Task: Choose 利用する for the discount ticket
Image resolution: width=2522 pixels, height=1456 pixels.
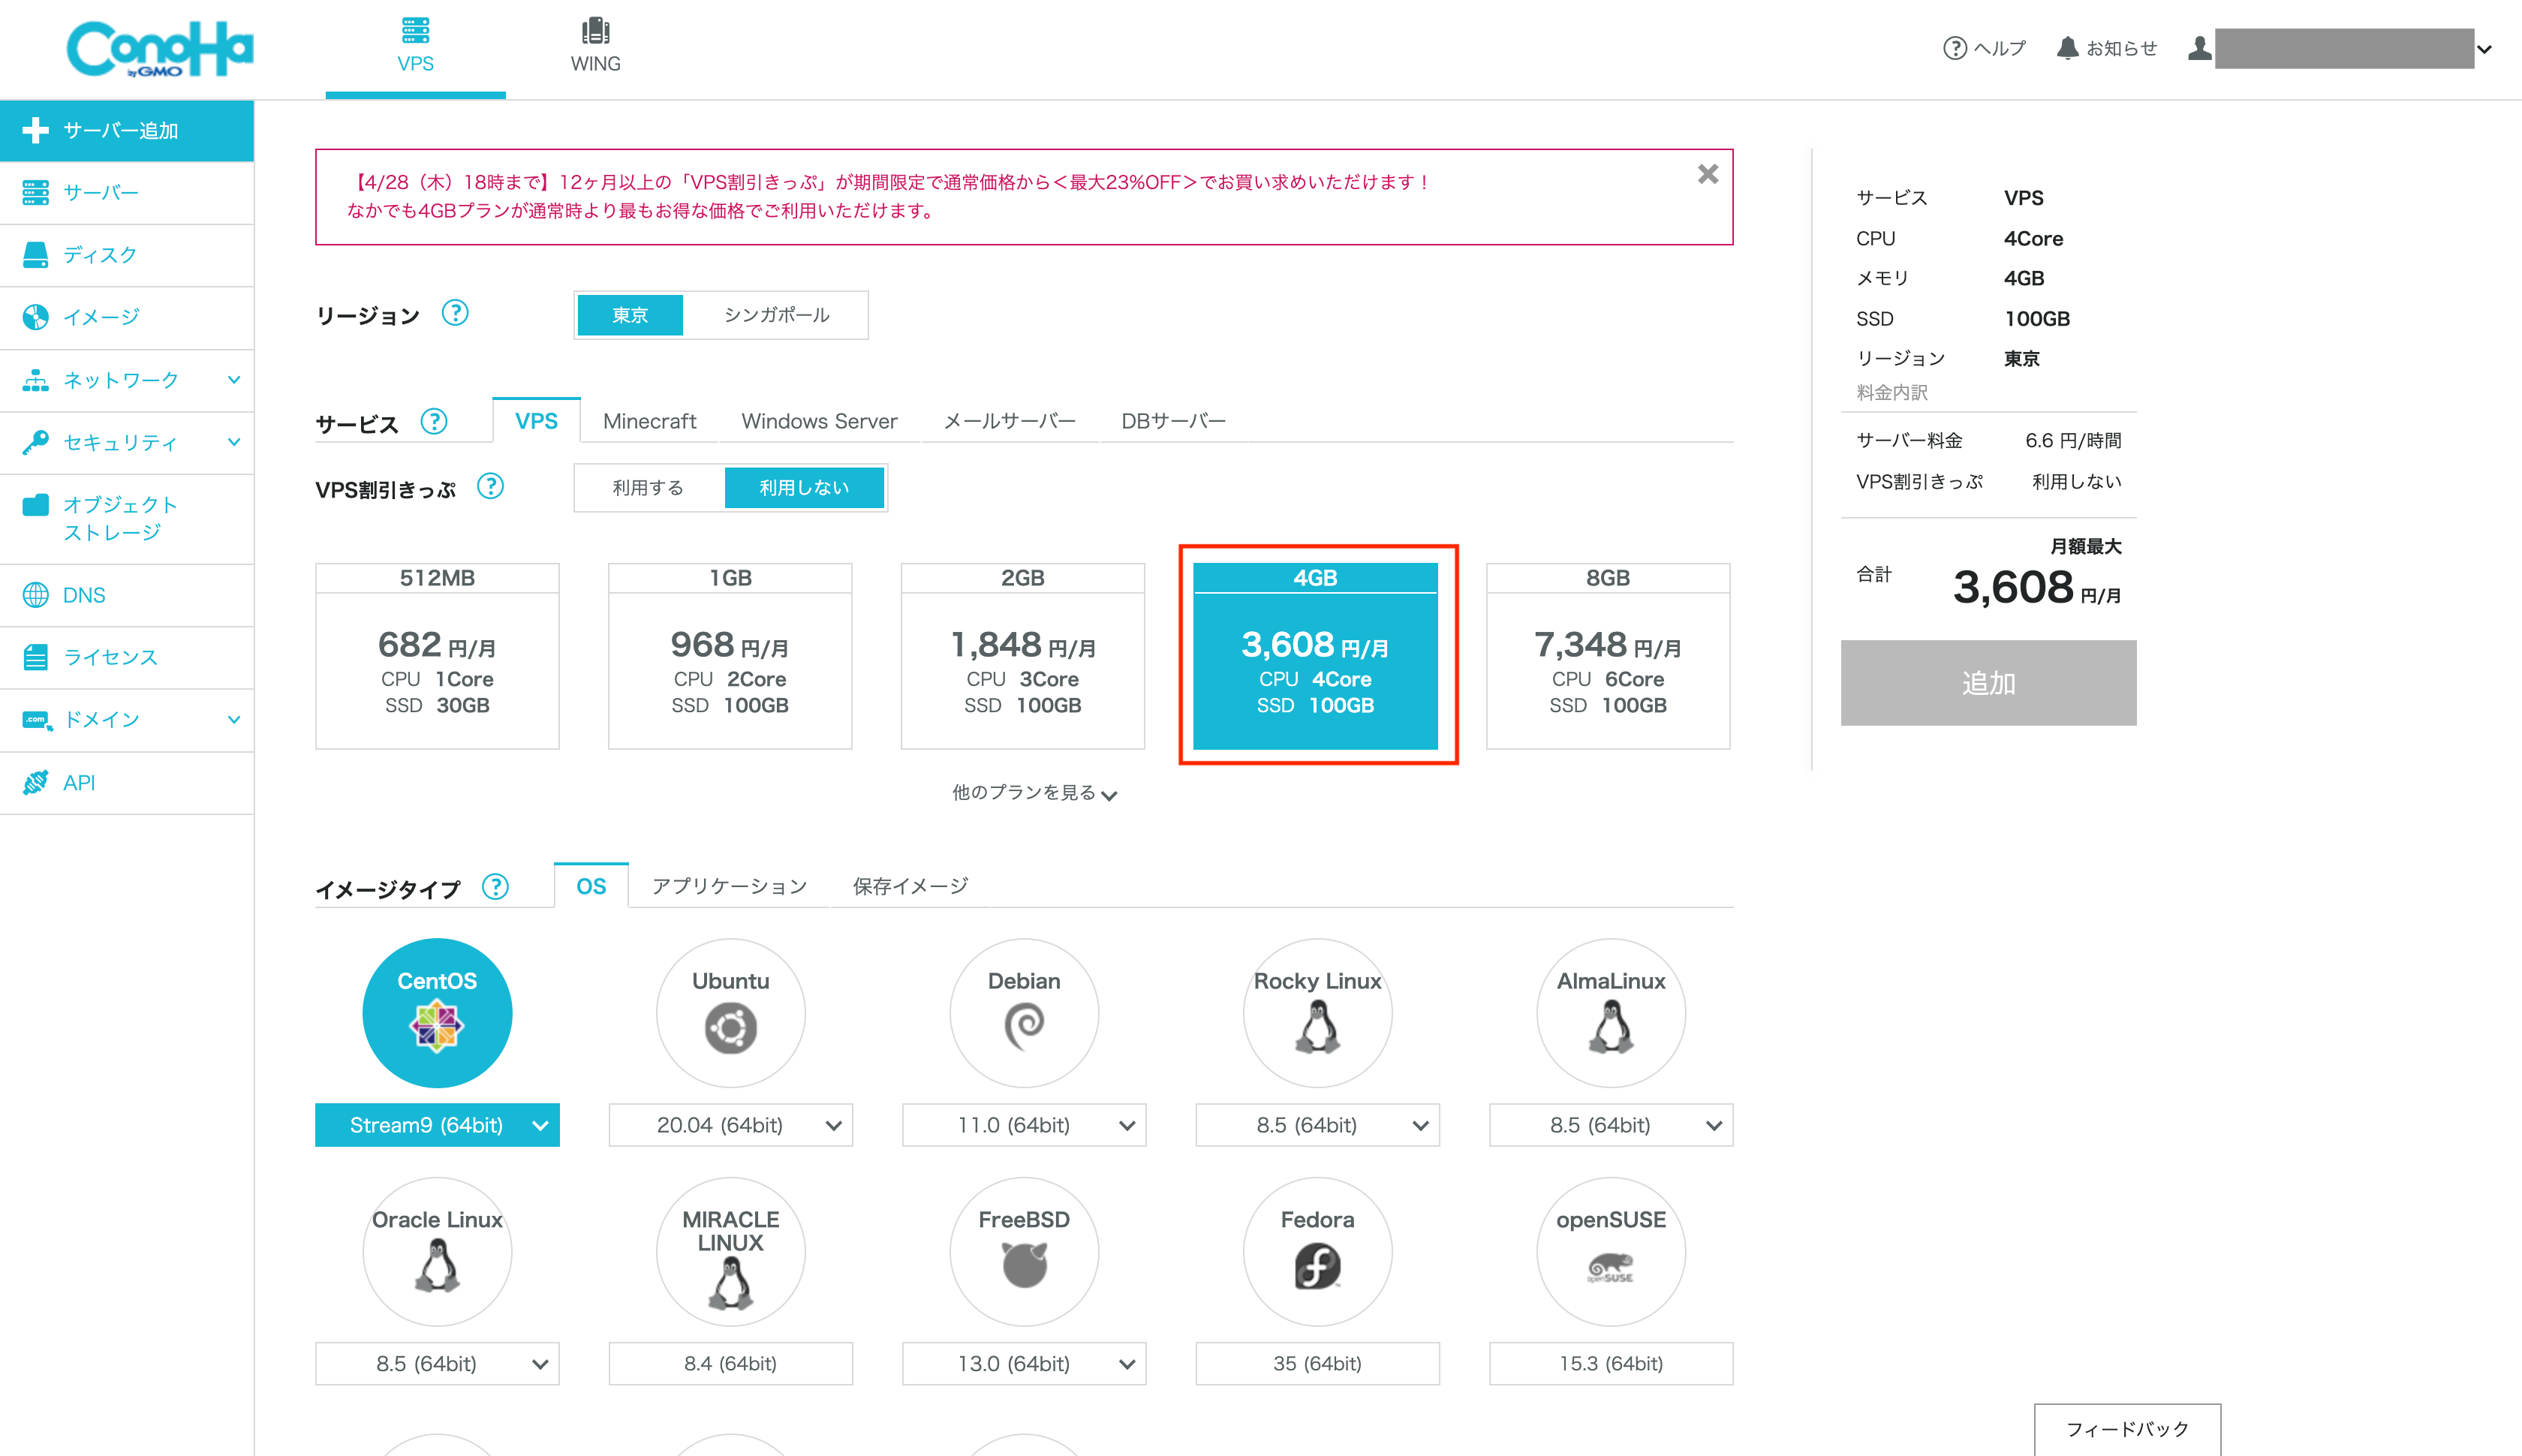Action: [x=648, y=487]
